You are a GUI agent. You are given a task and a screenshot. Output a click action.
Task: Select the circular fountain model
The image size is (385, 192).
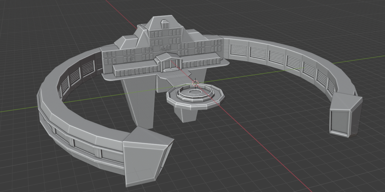point(196,96)
